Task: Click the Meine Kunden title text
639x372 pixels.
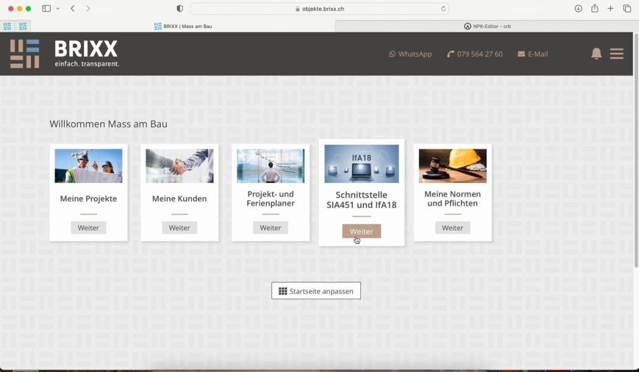Action: pos(180,199)
